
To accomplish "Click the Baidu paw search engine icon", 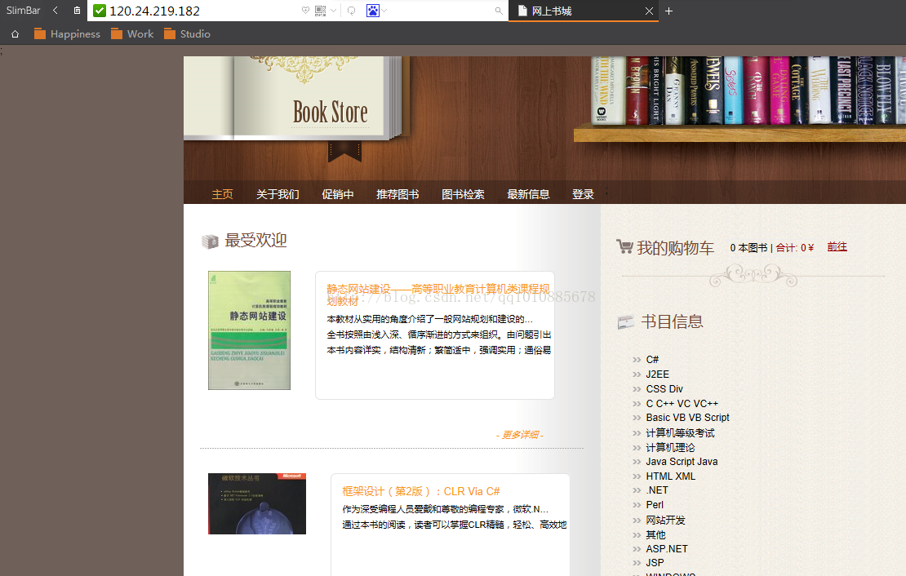I will (x=373, y=11).
